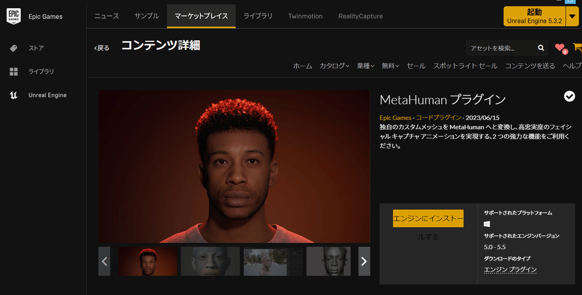Expand the launch engine version dropdown arrow

coord(573,16)
